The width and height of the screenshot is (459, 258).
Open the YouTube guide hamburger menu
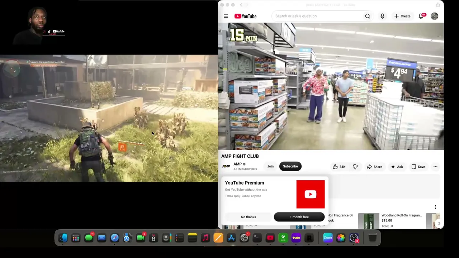coord(226,16)
